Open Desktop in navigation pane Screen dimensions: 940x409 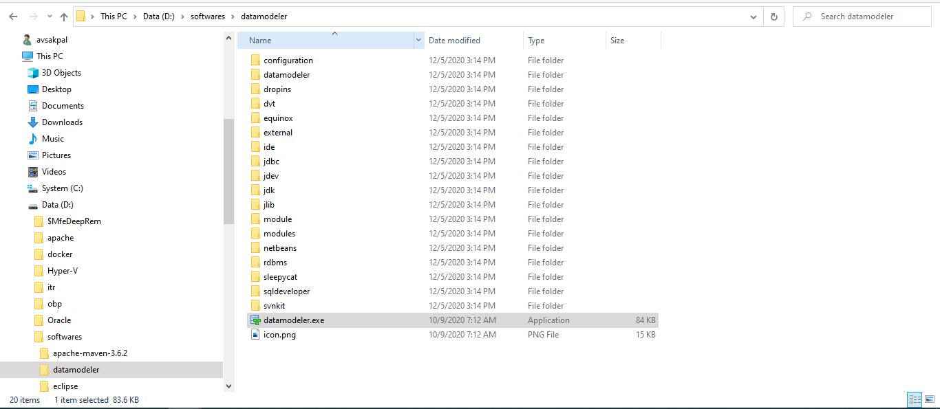[x=56, y=89]
